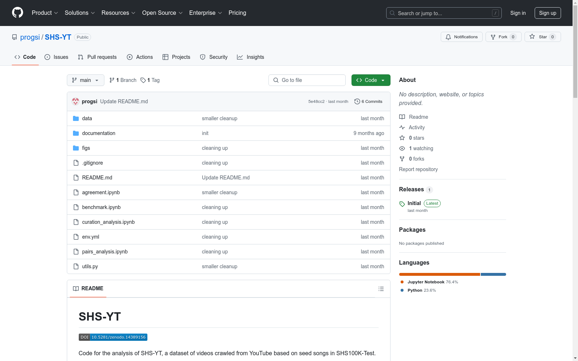Open README outline list icon
Viewport: 578px width, 361px height.
[381, 289]
